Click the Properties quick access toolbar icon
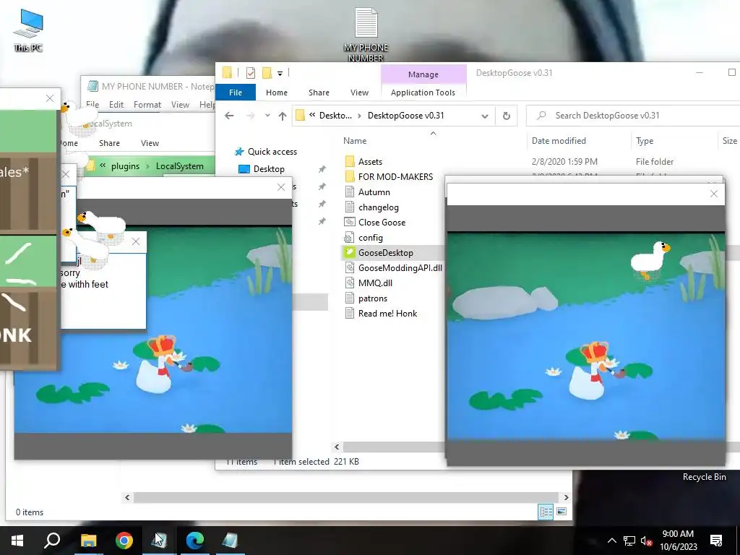This screenshot has width=740, height=555. coord(251,73)
